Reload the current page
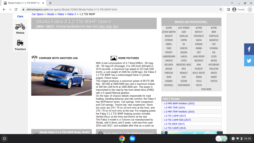The width and height of the screenshot is (254, 143). [16, 10]
